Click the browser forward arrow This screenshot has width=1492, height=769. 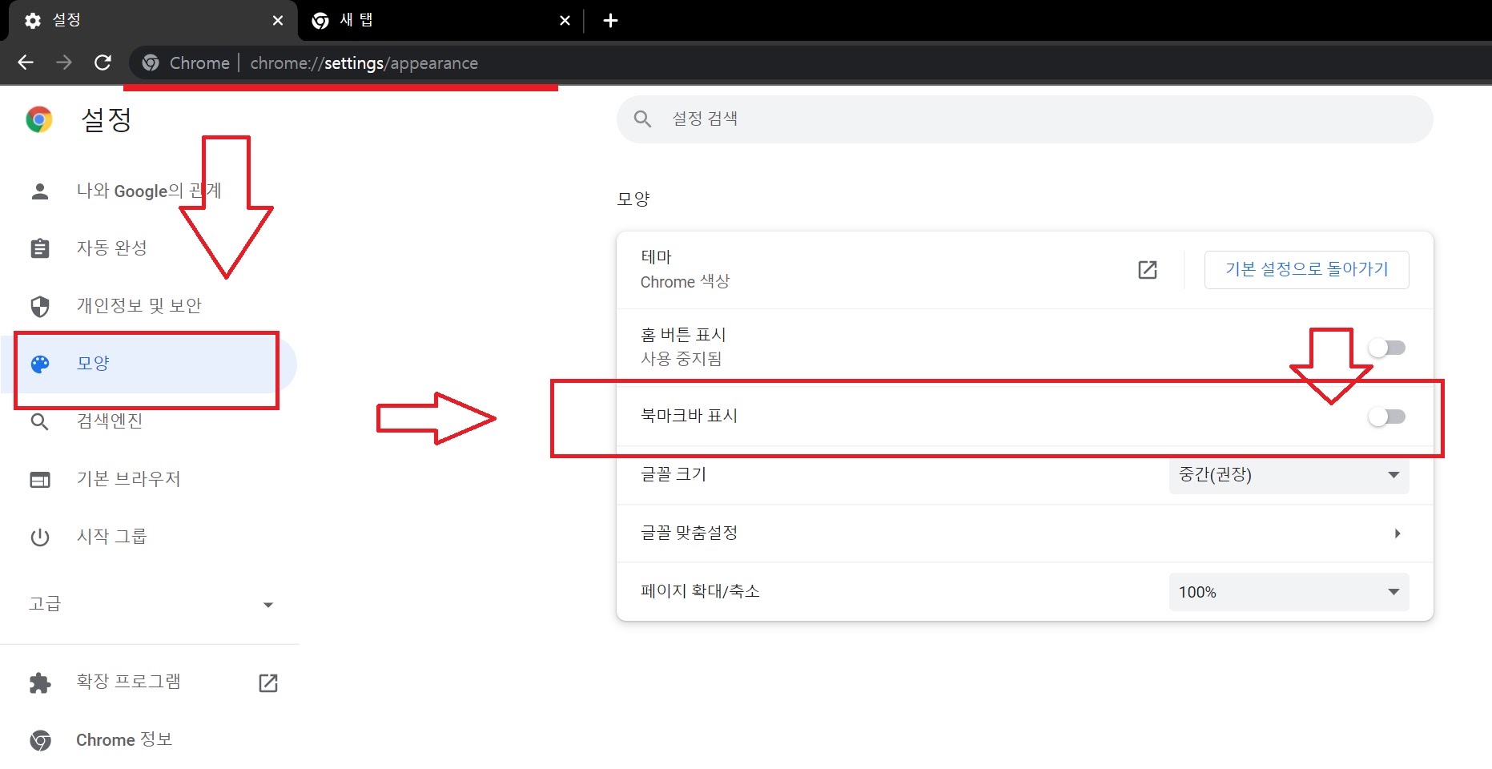point(64,62)
